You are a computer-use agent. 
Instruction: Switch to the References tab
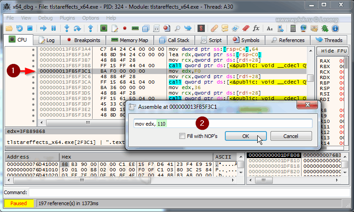tap(288, 40)
